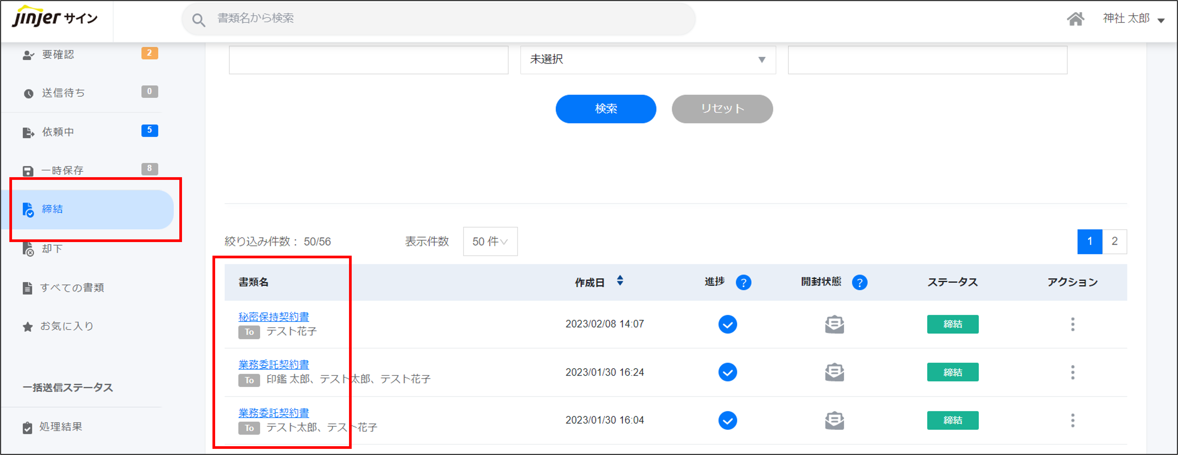Open 要確認 in the sidebar
Viewport: 1178px width, 455px height.
coord(58,55)
